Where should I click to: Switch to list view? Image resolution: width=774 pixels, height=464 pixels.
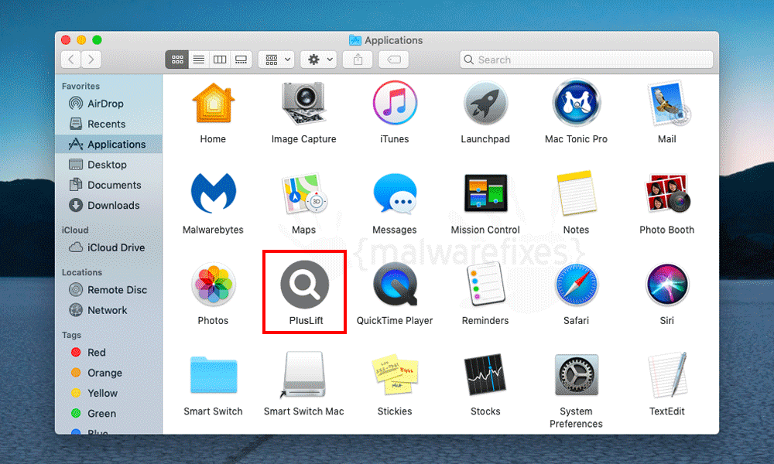[198, 60]
